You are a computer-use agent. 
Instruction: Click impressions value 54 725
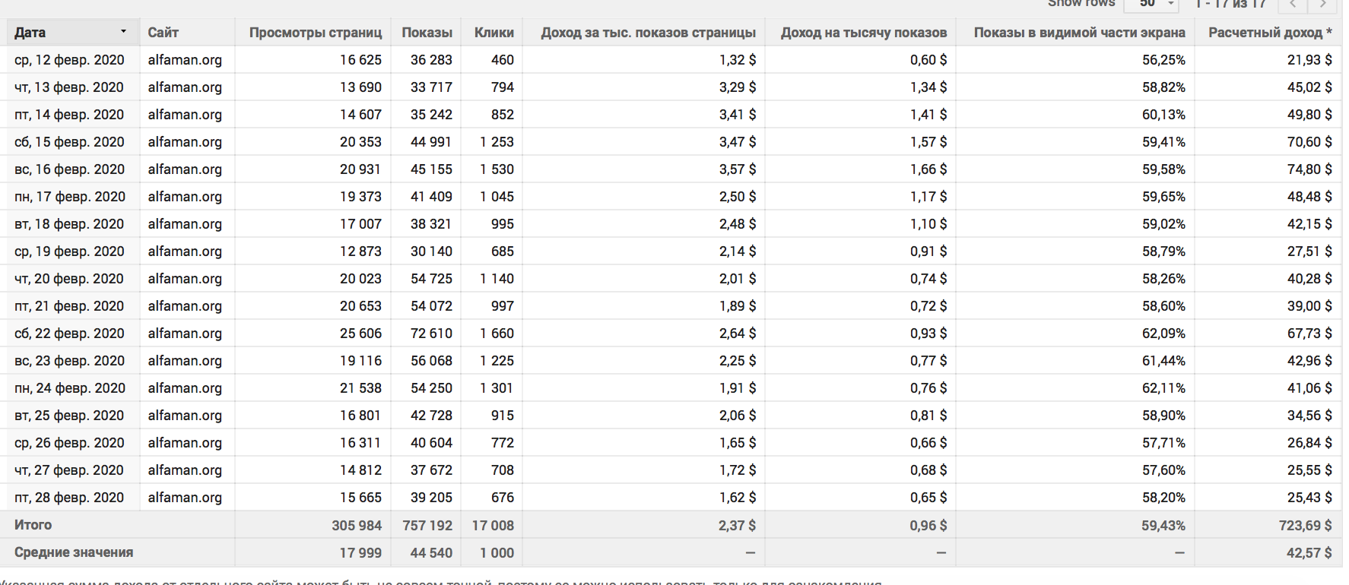431,279
